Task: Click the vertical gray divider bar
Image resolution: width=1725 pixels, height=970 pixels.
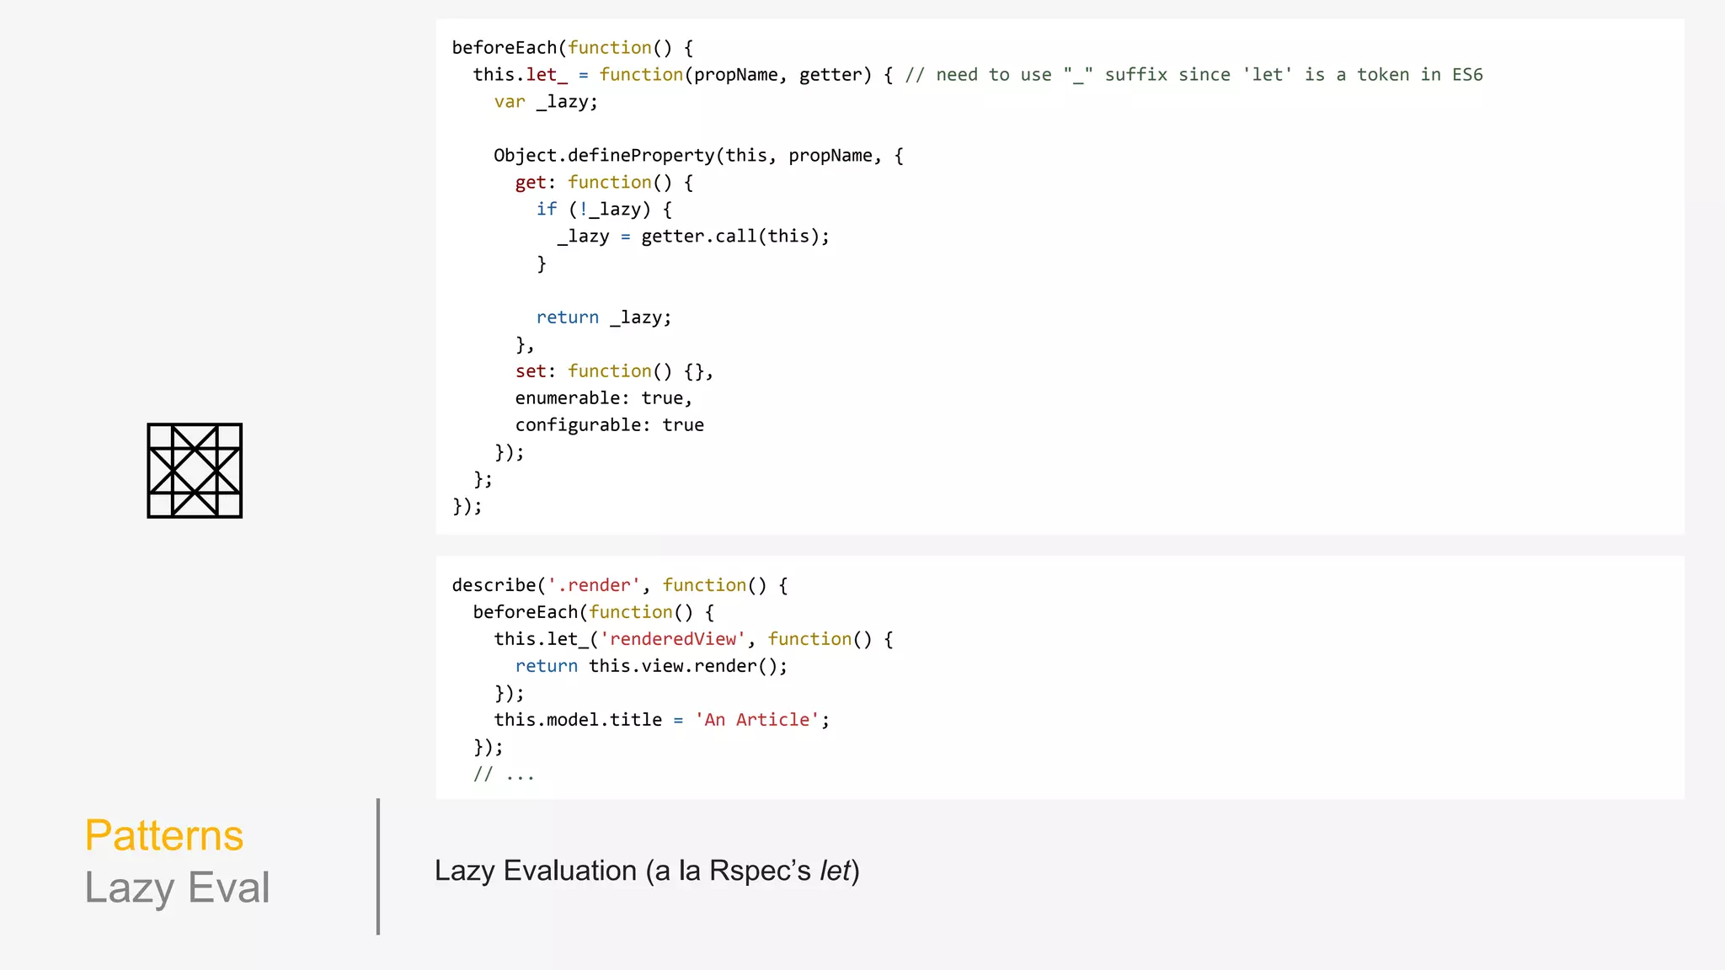Action: pos(378,866)
